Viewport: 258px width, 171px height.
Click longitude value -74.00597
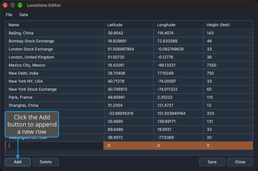167,81
